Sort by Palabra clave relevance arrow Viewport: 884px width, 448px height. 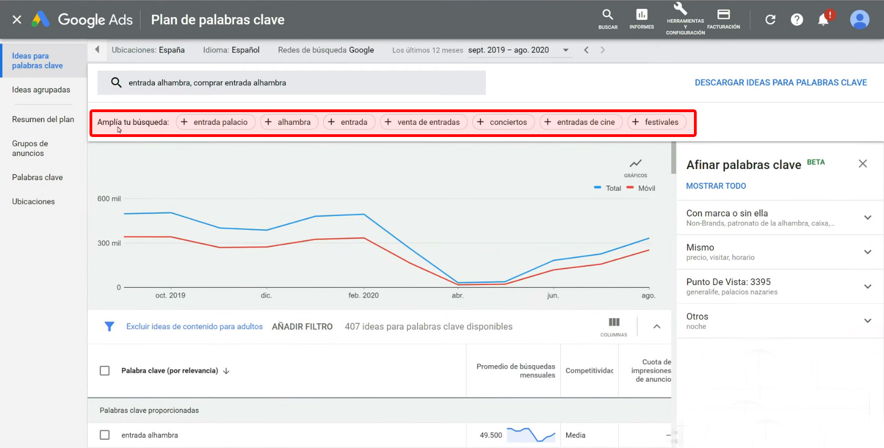(x=226, y=371)
